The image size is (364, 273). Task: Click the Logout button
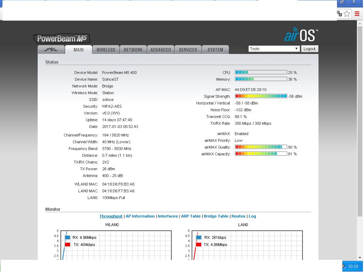point(310,49)
